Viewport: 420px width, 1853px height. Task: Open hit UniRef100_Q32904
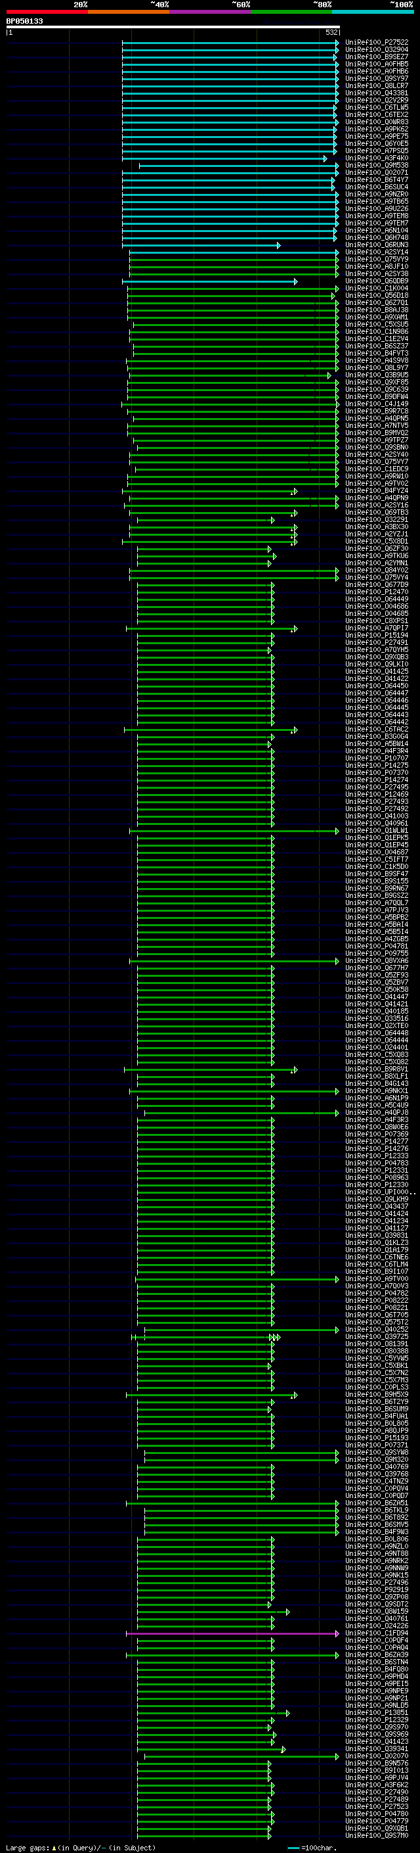(x=376, y=50)
